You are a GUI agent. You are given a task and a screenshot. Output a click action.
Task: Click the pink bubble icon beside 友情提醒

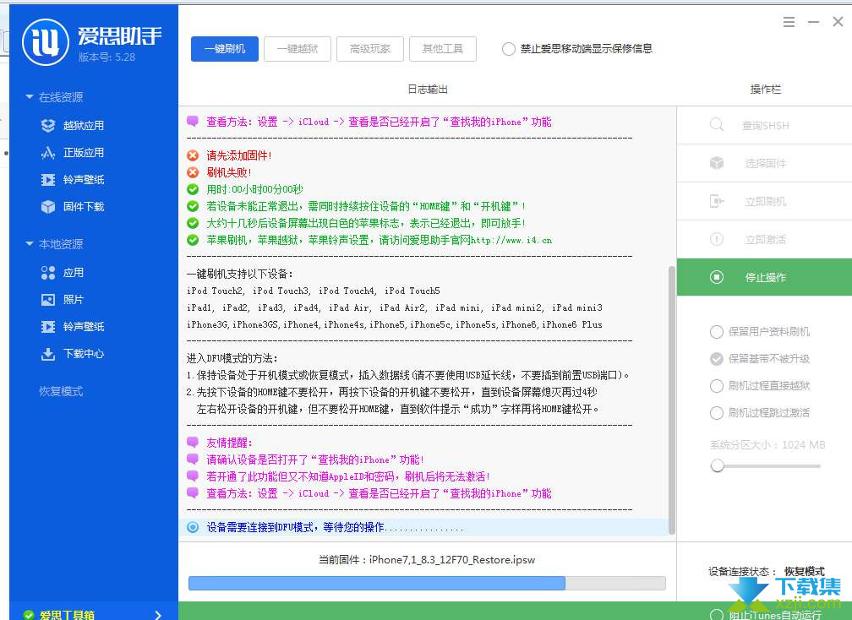pos(193,443)
